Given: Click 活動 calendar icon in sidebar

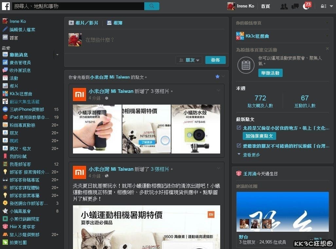Looking at the screenshot, I should click(x=5, y=78).
